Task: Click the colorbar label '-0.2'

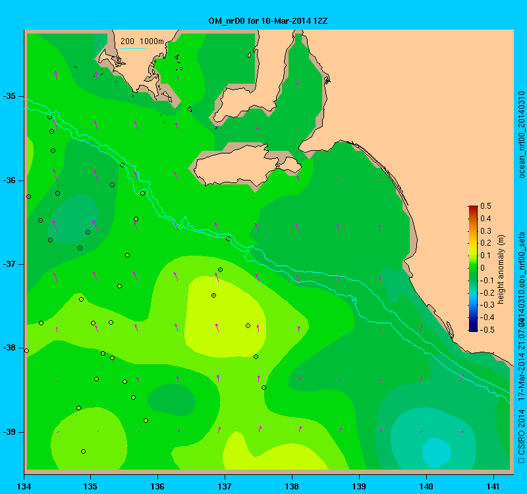Action: point(486,292)
